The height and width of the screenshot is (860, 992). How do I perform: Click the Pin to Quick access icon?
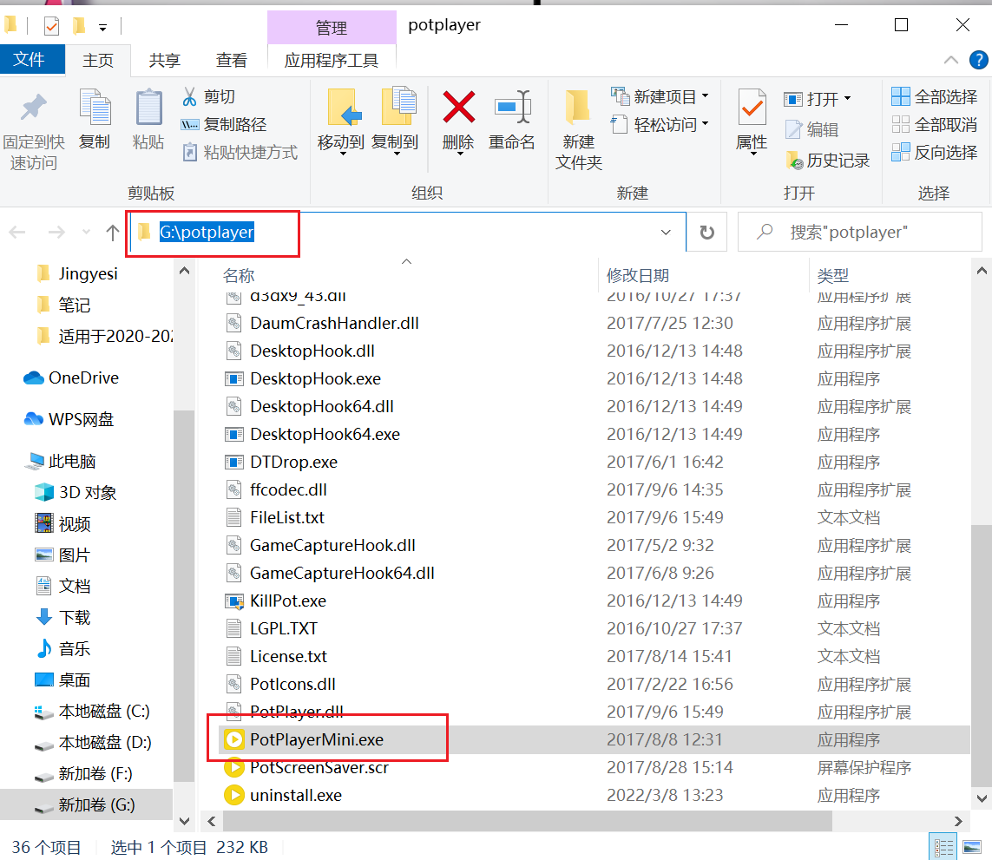[34, 107]
